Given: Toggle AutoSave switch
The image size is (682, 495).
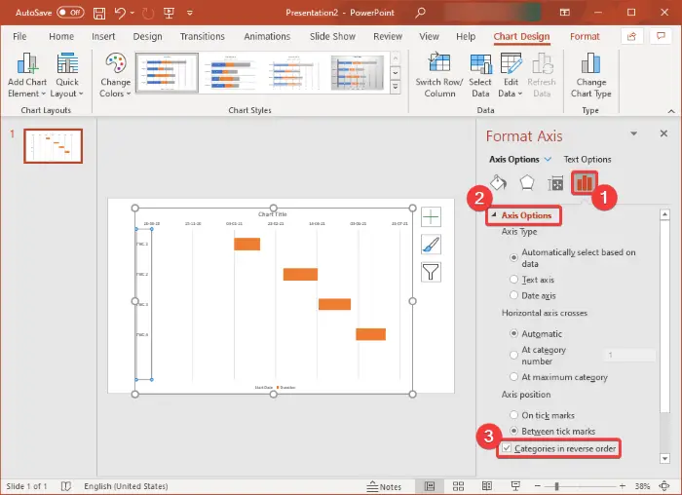Looking at the screenshot, I should pyautogui.click(x=70, y=13).
